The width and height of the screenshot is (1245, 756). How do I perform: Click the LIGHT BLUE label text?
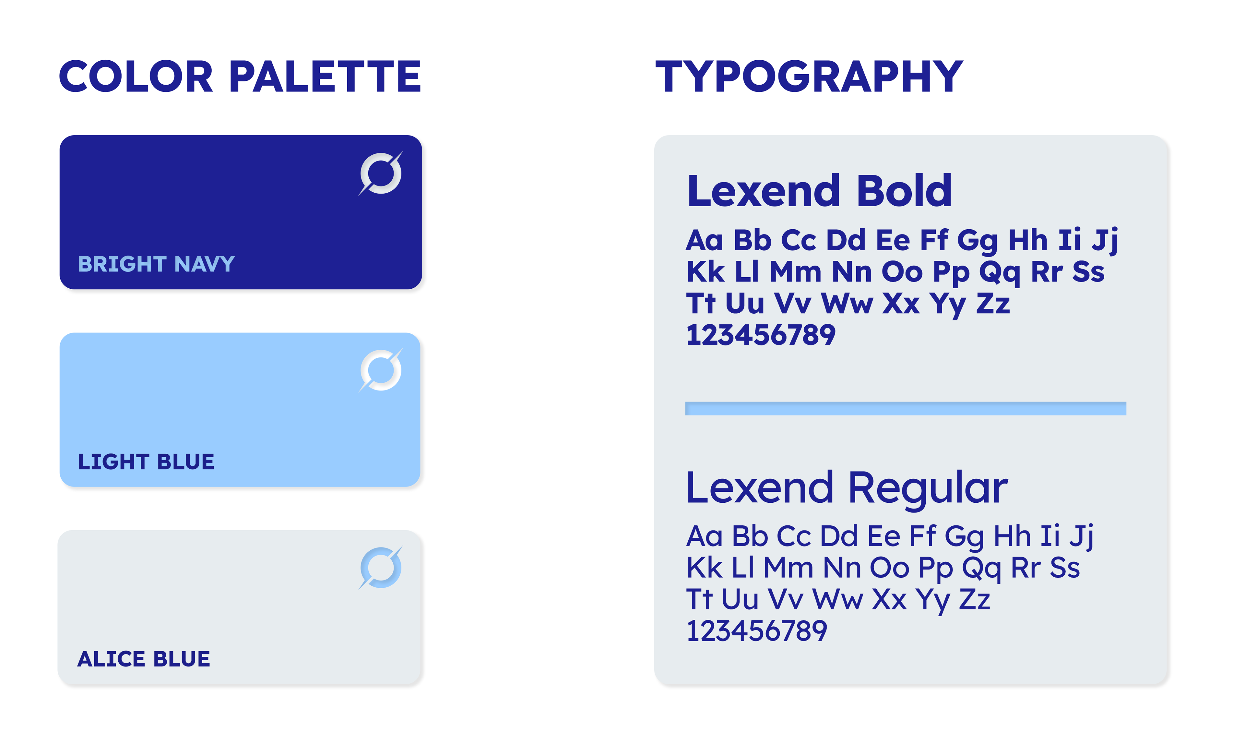(146, 462)
